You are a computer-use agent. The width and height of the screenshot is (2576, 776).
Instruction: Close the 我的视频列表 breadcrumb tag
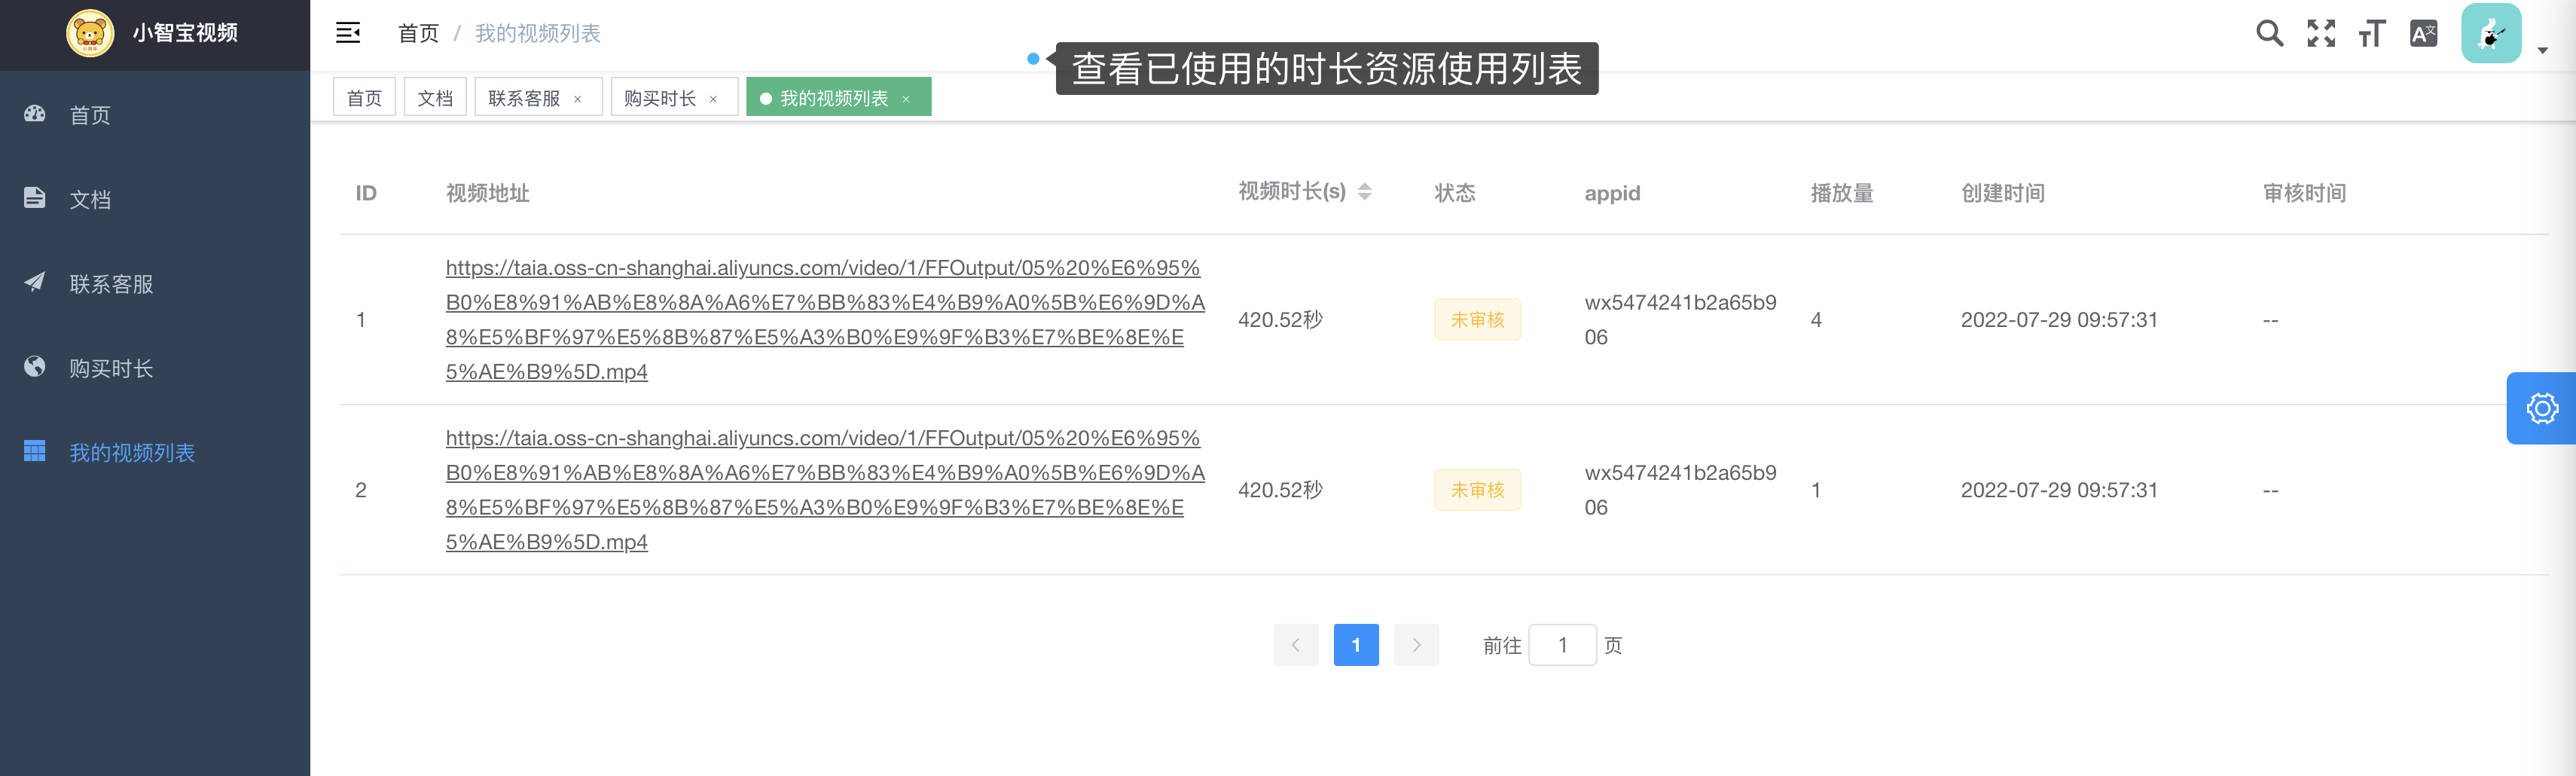coord(906,98)
